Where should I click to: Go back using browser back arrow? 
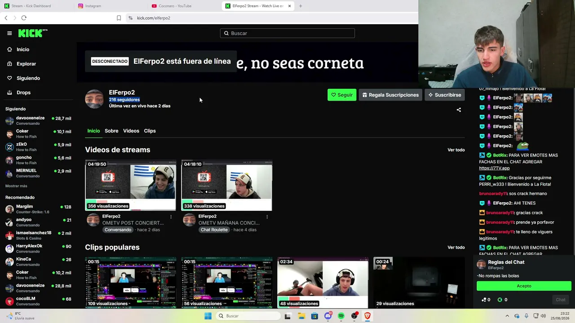[x=6, y=18]
